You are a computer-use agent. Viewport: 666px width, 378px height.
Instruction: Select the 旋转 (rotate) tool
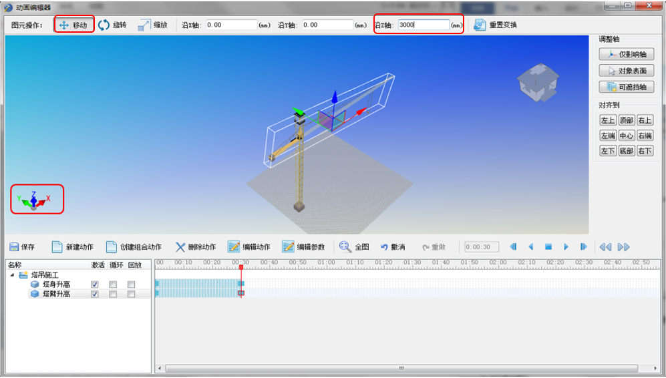[112, 25]
